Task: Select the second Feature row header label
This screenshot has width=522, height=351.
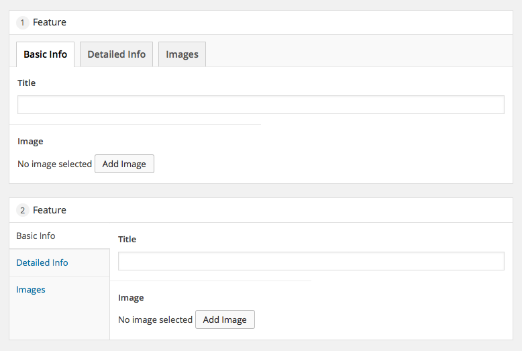Action: [50, 210]
